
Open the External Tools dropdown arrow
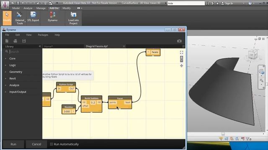25,22
